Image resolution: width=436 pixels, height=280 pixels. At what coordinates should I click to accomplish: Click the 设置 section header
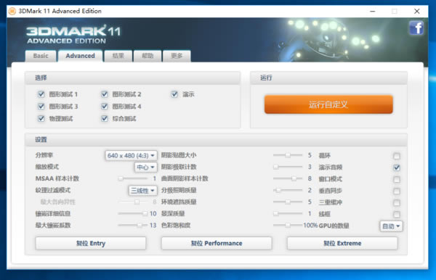pos(216,139)
